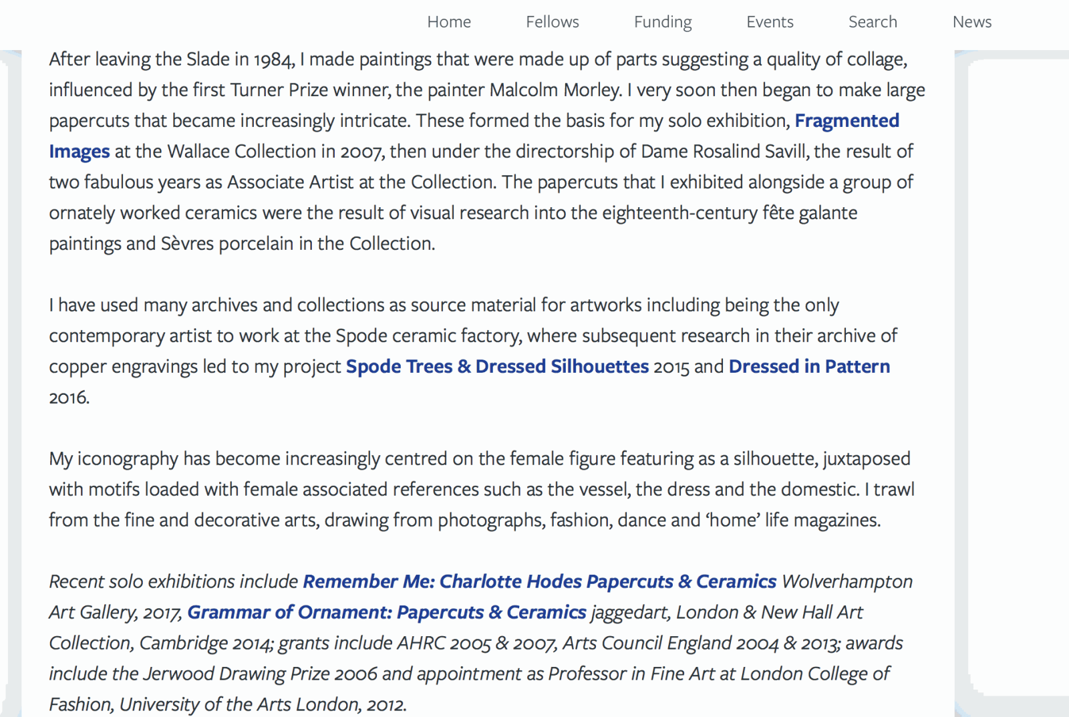Go to the Fellows page
This screenshot has width=1069, height=717.
(x=552, y=22)
